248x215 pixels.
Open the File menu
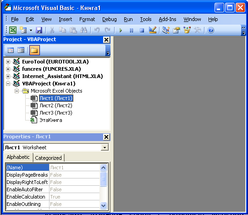click(15, 19)
